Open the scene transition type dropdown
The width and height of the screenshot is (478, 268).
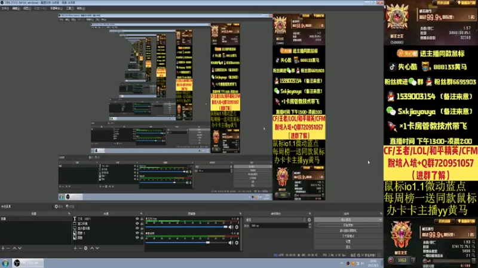click(275, 220)
